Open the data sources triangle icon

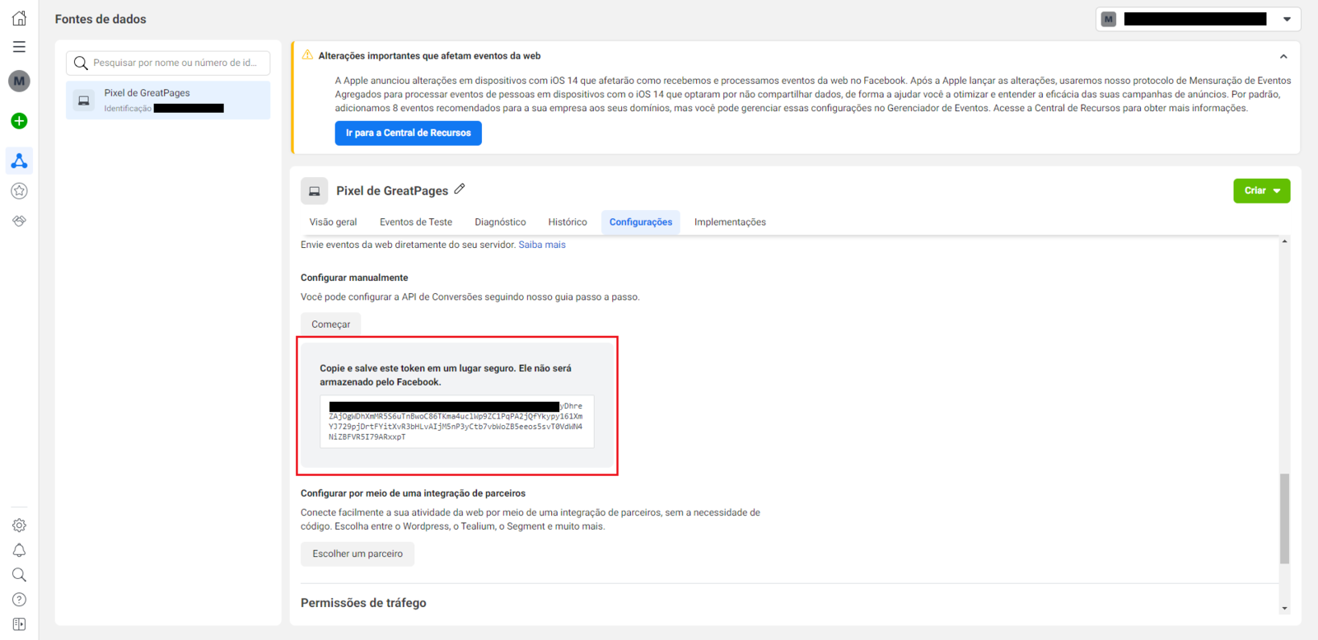tap(19, 161)
